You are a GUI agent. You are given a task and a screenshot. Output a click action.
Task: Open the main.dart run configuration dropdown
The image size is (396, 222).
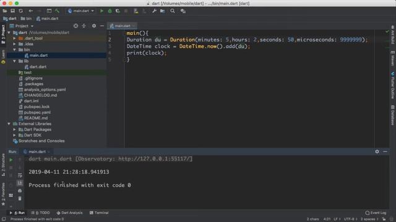(81, 11)
